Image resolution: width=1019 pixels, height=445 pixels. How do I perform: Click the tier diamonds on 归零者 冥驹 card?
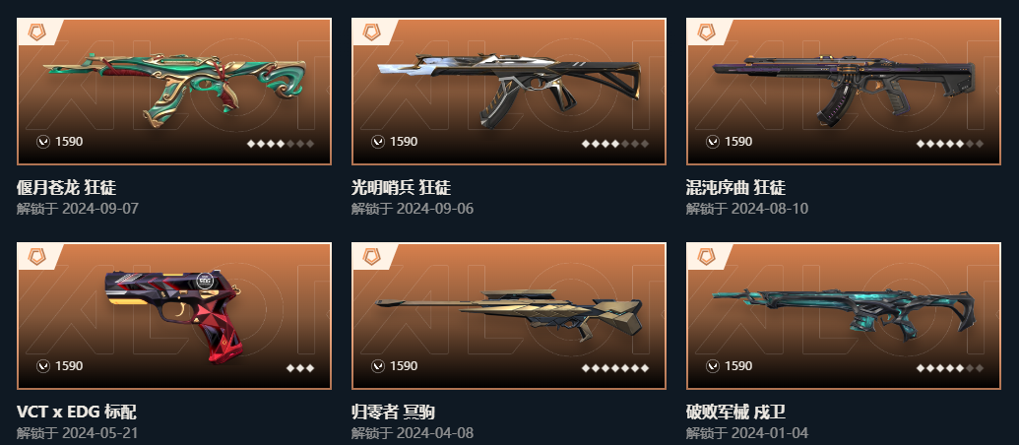(614, 368)
